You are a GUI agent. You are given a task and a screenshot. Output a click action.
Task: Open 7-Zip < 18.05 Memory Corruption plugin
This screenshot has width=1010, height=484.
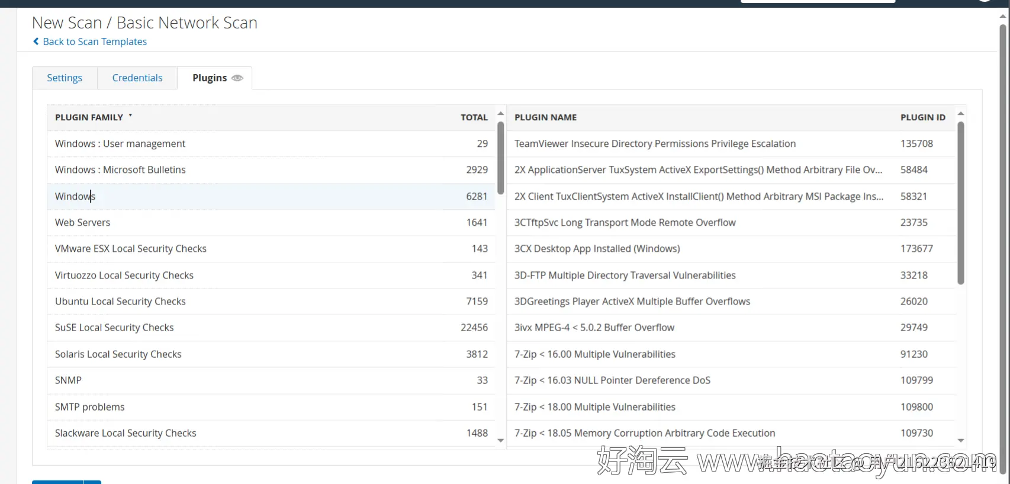(645, 433)
